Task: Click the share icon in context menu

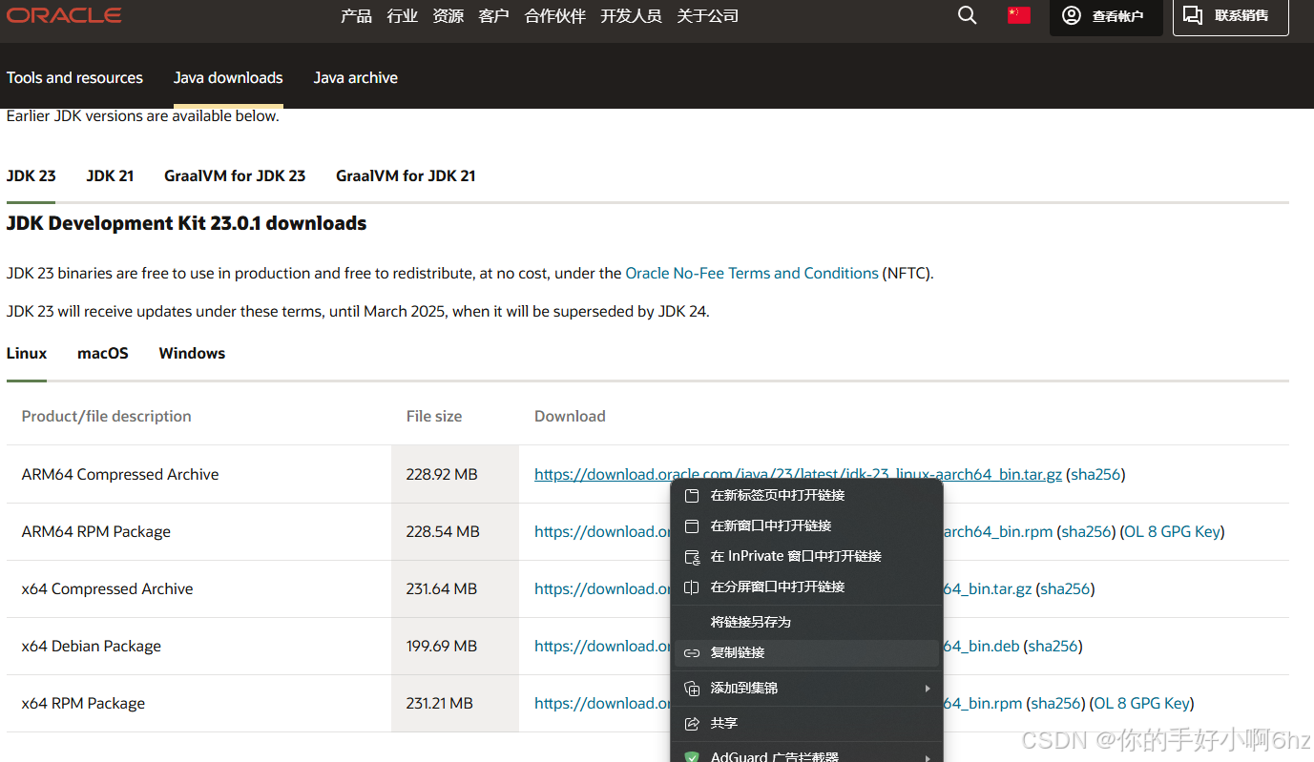Action: (x=693, y=724)
